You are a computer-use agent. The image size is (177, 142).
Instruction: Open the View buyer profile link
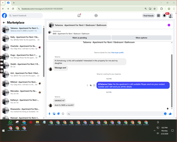click(117, 53)
